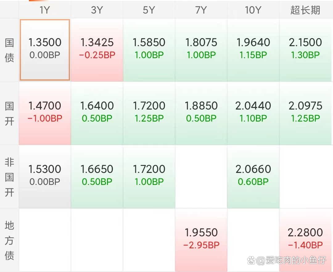The height and width of the screenshot is (272, 333).
Task: Select the 超长期 column header
Action: [x=306, y=10]
